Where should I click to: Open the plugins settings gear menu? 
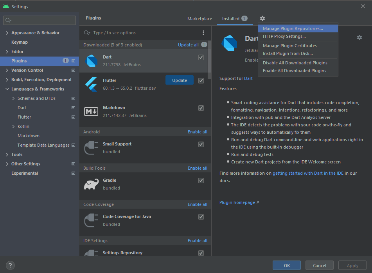[262, 18]
